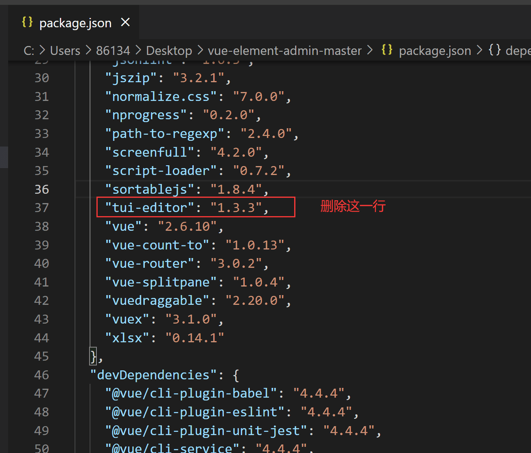
Task: Click the braces icon before breadcrumb package.json
Action: point(387,50)
